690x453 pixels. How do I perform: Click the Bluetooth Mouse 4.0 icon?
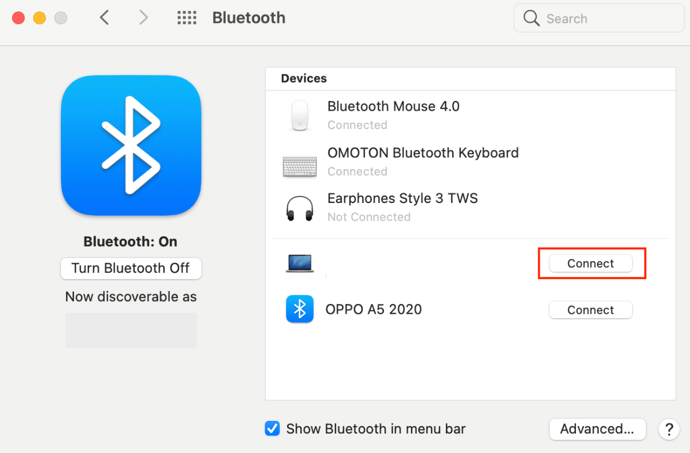point(300,115)
